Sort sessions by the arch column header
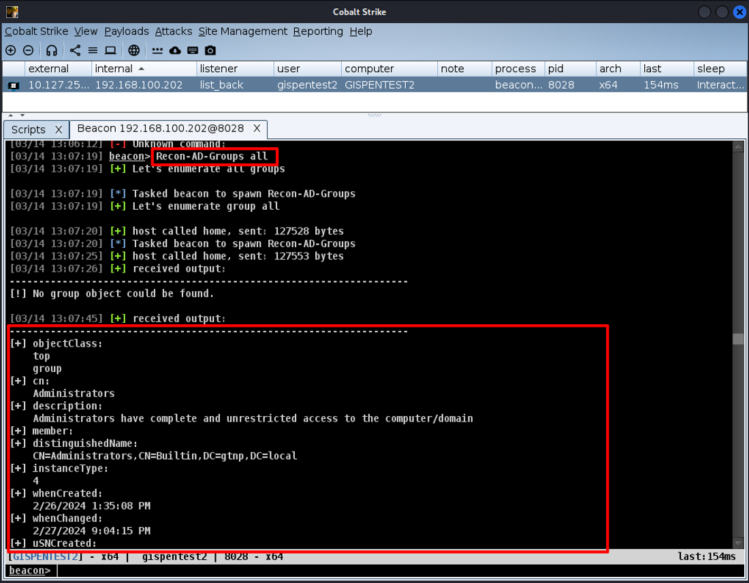The image size is (749, 583). [618, 69]
